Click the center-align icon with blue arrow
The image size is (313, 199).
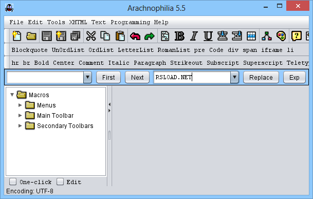pyautogui.click(x=223, y=36)
